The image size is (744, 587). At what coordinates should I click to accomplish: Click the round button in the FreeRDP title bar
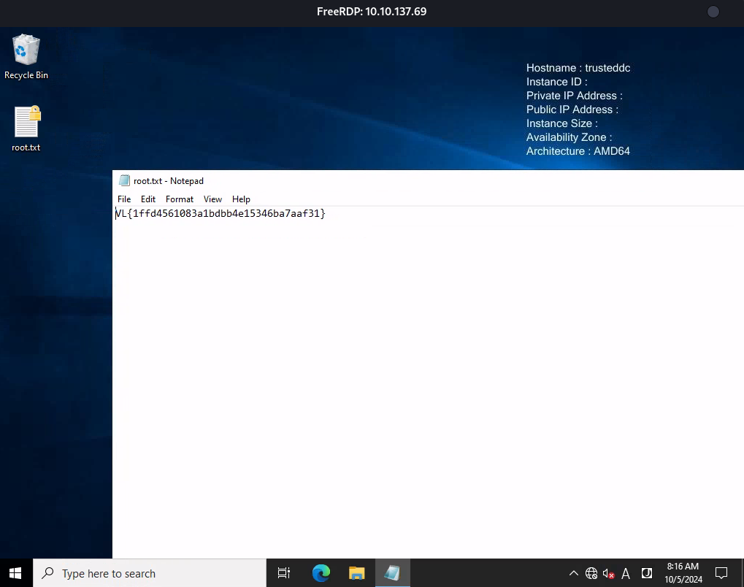pos(713,12)
